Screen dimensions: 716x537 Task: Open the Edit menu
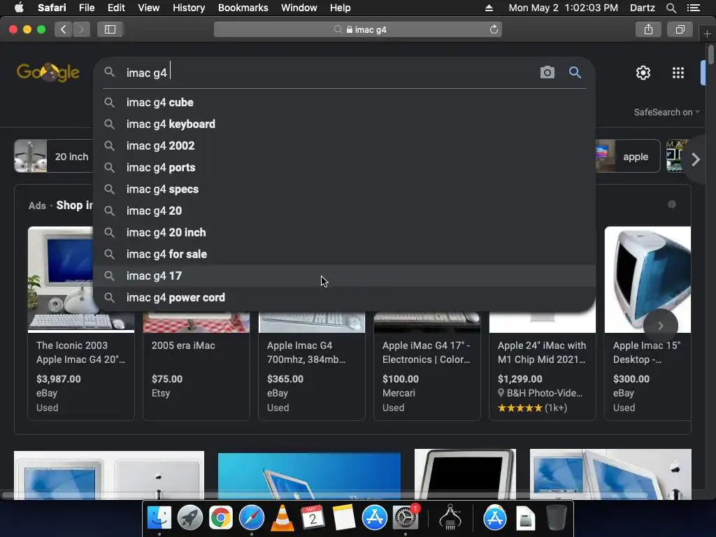116,8
